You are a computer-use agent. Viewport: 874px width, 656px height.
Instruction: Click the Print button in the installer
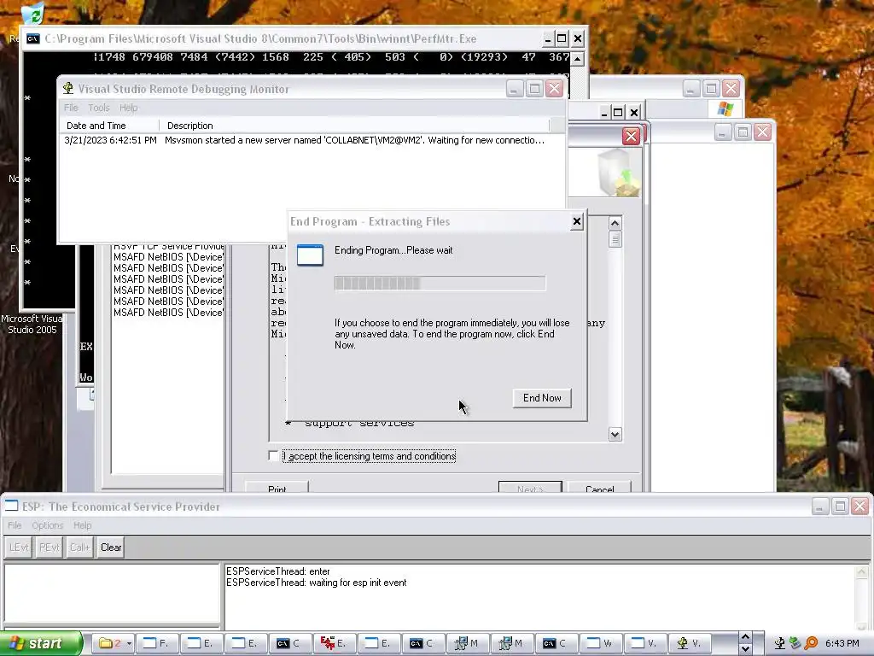[277, 489]
